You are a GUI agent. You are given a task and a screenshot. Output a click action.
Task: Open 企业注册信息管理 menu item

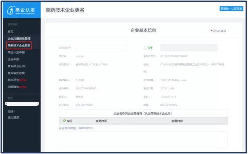[x=19, y=38]
